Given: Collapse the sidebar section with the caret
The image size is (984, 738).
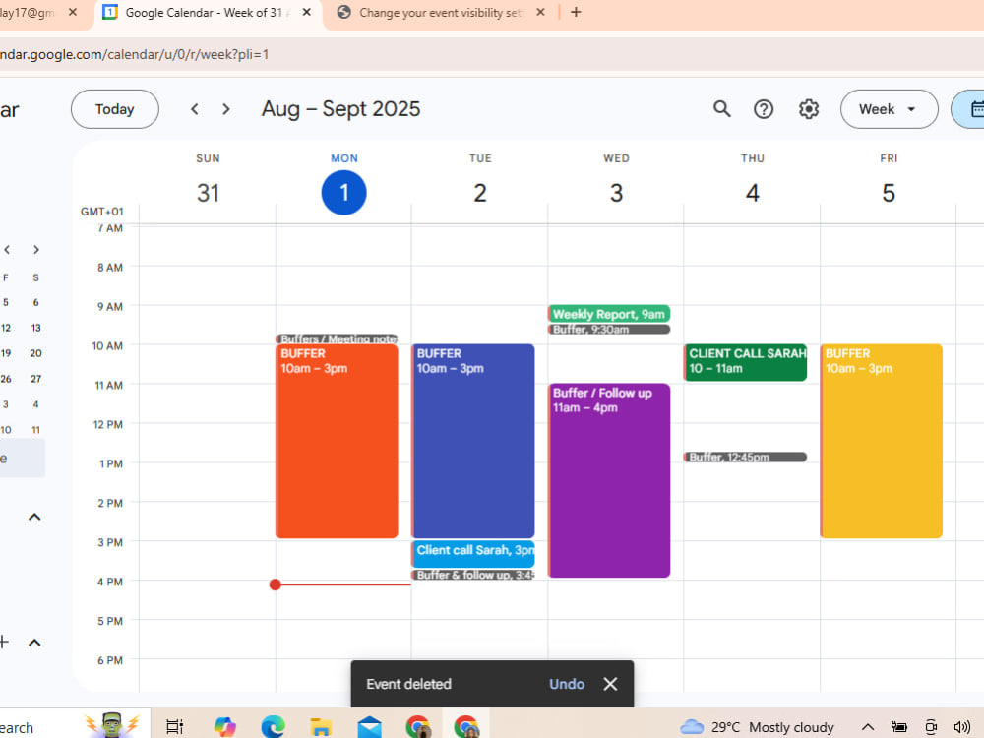Looking at the screenshot, I should (x=34, y=517).
